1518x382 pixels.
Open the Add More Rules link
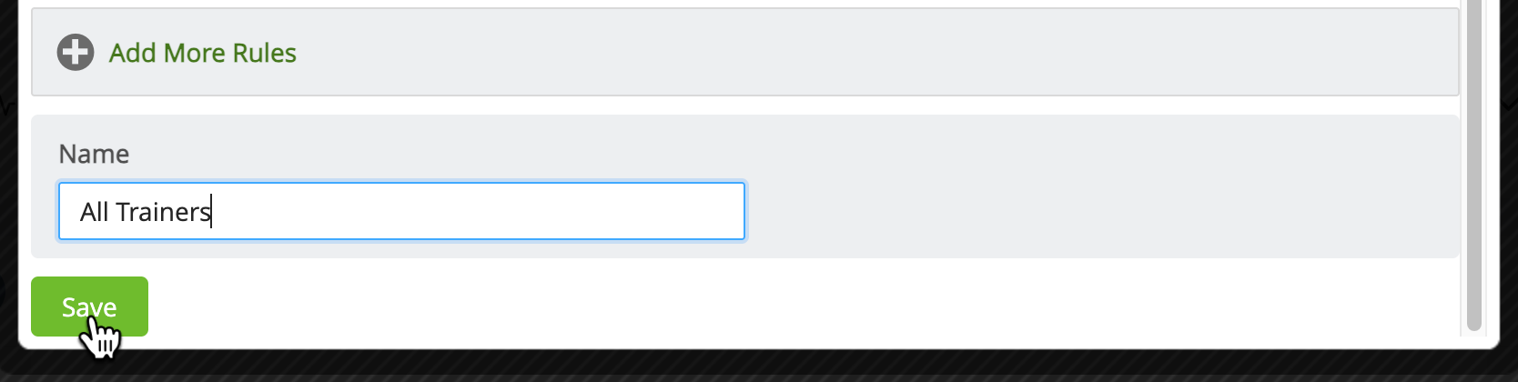click(x=202, y=53)
